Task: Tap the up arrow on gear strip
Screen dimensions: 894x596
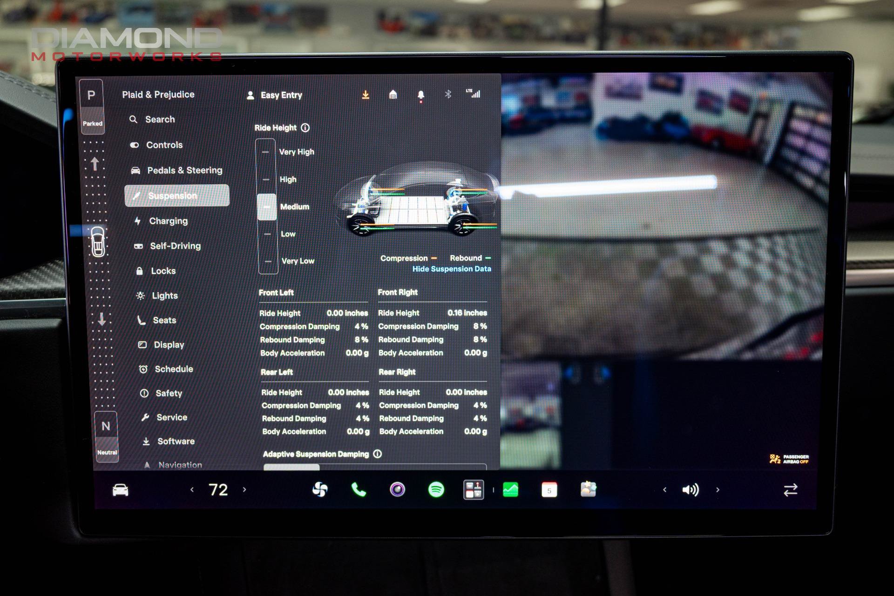Action: coord(95,164)
